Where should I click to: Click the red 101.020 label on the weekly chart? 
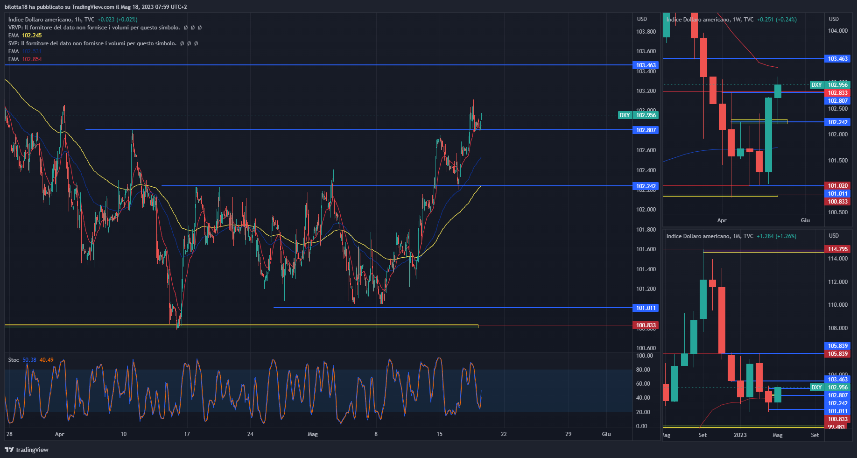(x=838, y=186)
